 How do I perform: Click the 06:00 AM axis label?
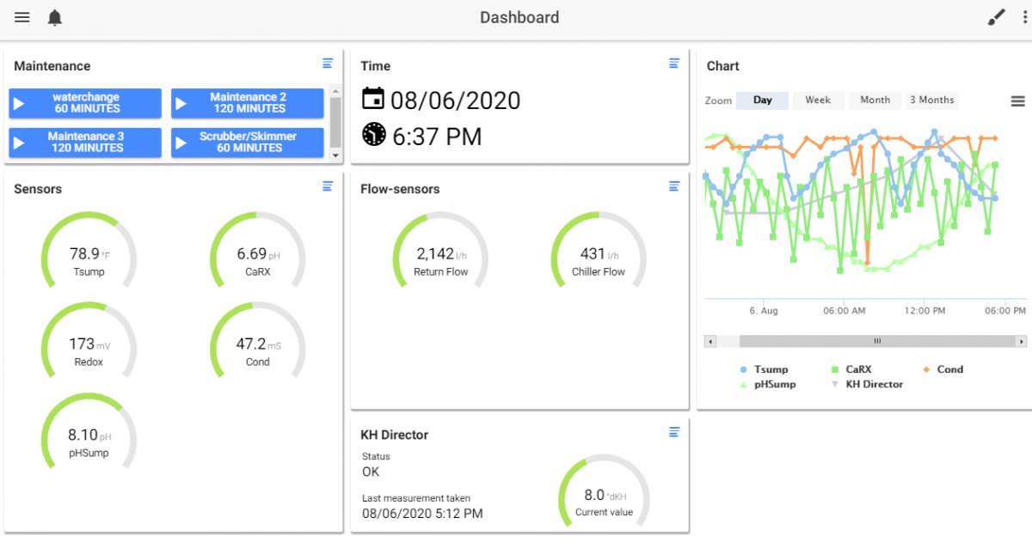(845, 311)
